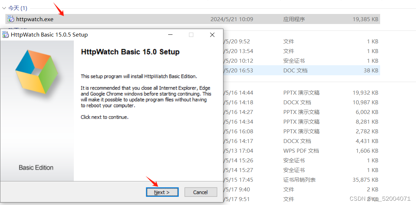
Task: Click the 今天 (1) group header label
Action: 18,8
